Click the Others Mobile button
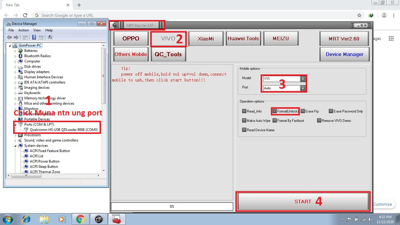This screenshot has height=225, width=400. (131, 54)
